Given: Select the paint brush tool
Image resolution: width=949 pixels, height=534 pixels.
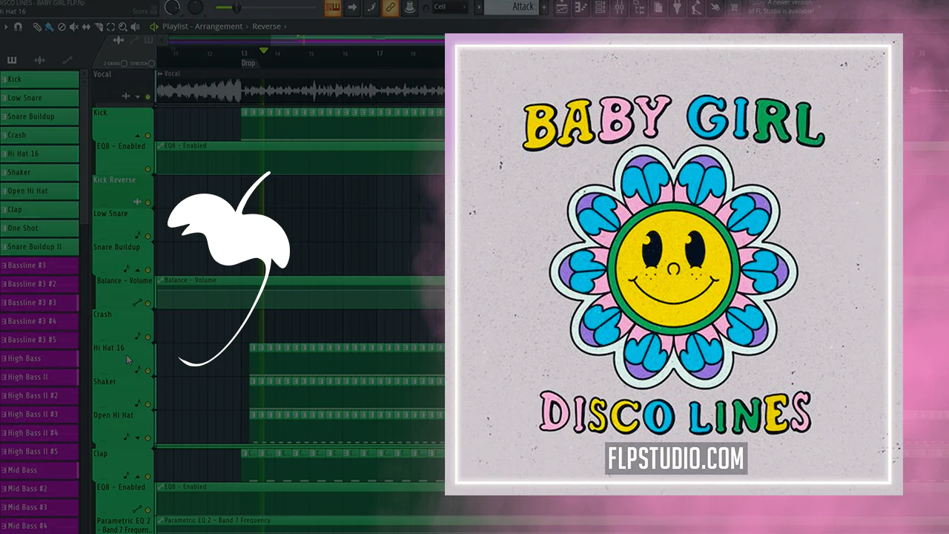Looking at the screenshot, I should pos(49,27).
